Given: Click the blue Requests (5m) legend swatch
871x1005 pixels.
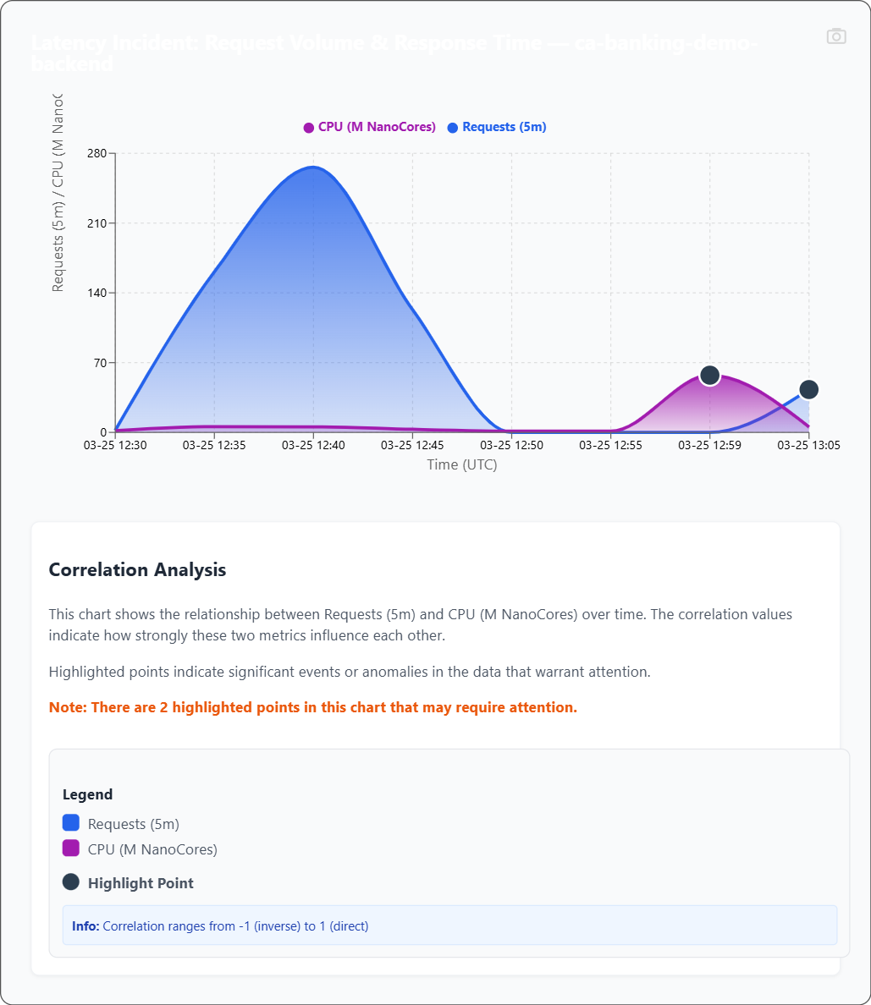Looking at the screenshot, I should pos(71,823).
